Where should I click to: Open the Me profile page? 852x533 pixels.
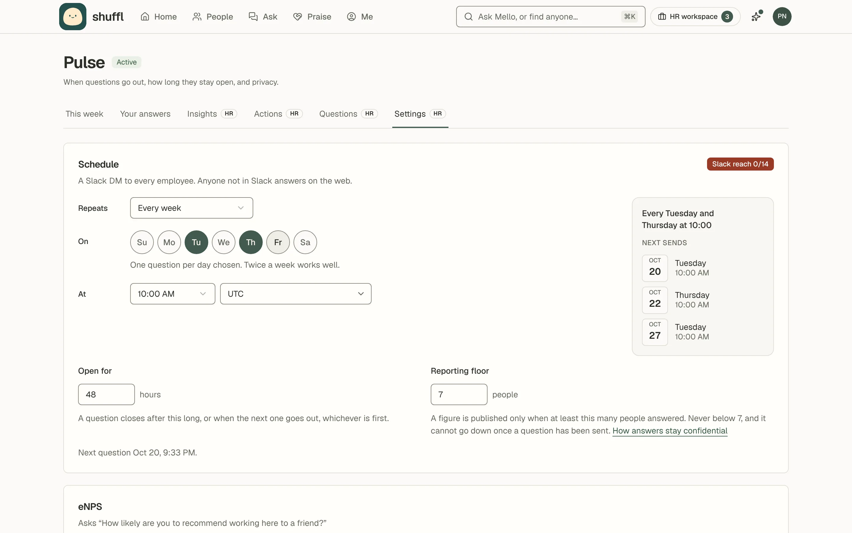click(360, 17)
